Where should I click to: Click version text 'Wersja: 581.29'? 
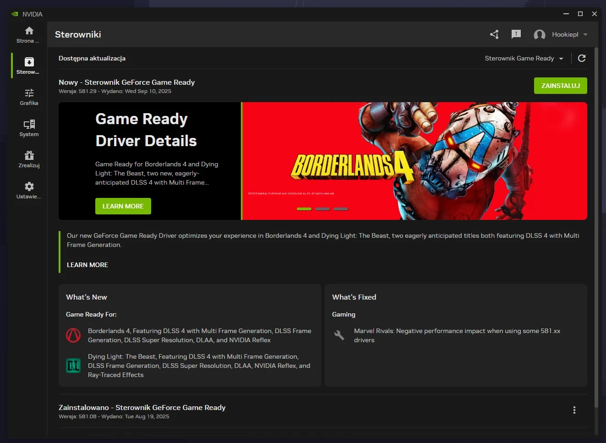coord(77,91)
